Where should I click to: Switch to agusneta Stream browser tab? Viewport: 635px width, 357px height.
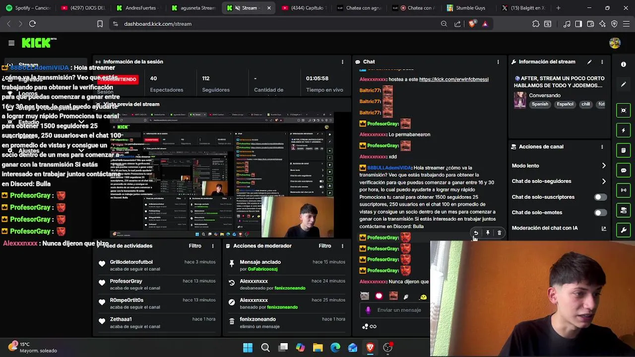pos(193,8)
